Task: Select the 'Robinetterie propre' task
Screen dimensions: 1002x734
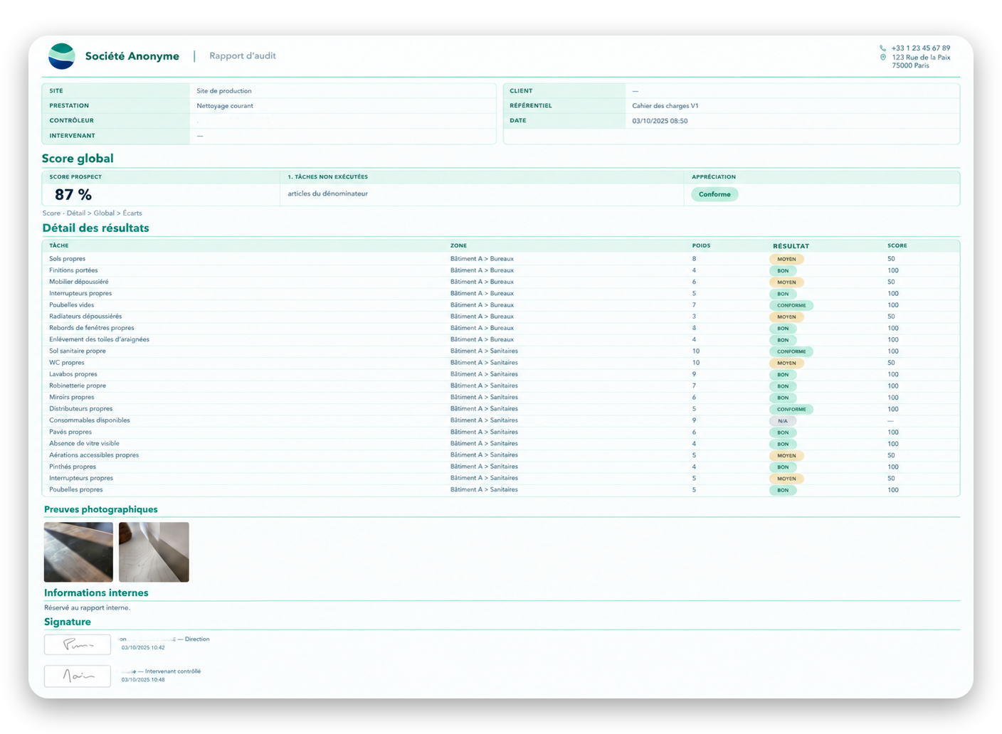Action: click(x=78, y=385)
